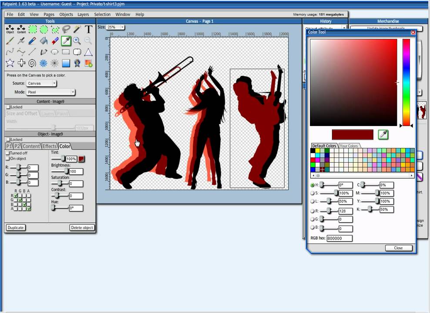Pick the Star shape tool

10,63
